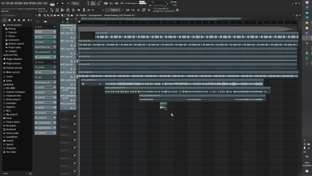Click the red Record button
This screenshot has width=312, height=176.
point(68,4)
